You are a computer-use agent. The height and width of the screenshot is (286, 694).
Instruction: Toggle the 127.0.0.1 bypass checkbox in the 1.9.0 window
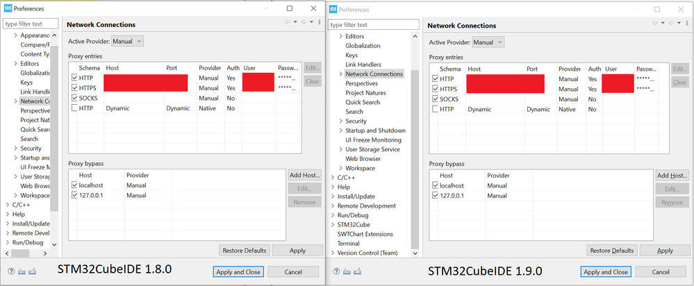[435, 195]
